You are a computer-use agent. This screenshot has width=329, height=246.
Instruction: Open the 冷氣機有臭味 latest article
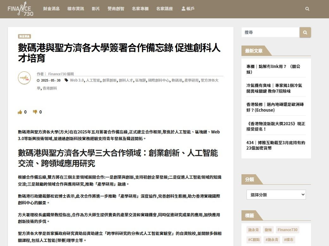click(274, 88)
